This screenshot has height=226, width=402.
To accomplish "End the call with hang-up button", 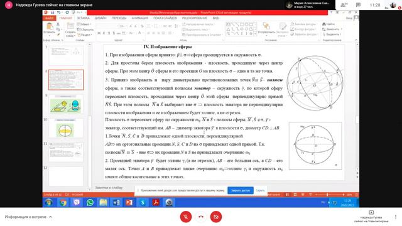I will [x=201, y=217].
